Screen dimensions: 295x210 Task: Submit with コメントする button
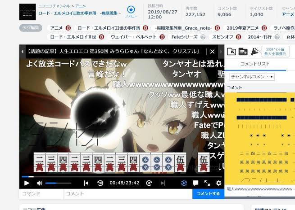(x=208, y=194)
